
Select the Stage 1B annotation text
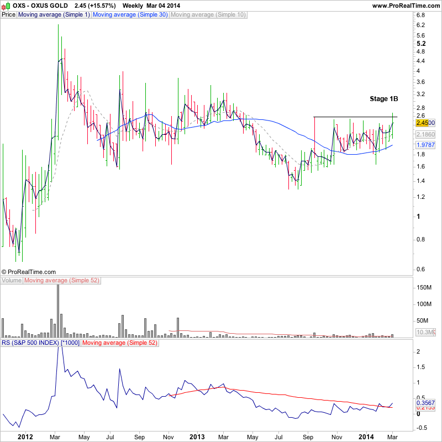click(383, 99)
